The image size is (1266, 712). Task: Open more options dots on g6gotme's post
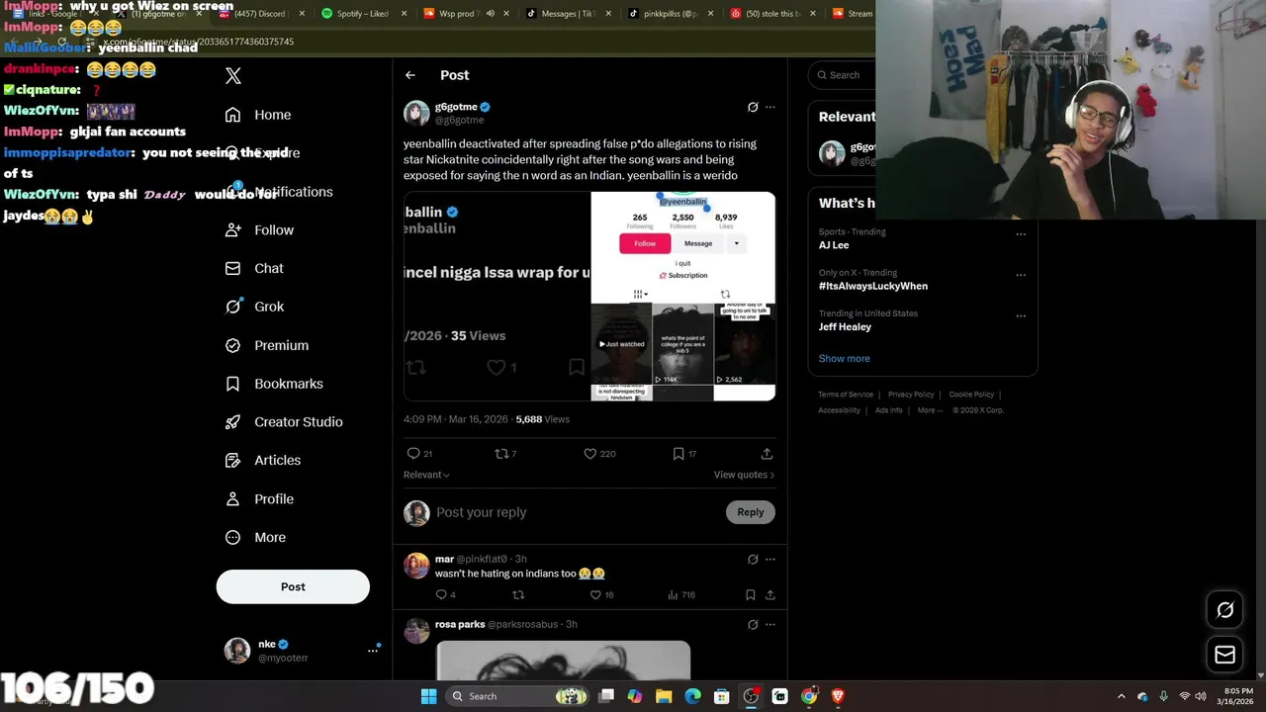pyautogui.click(x=770, y=107)
